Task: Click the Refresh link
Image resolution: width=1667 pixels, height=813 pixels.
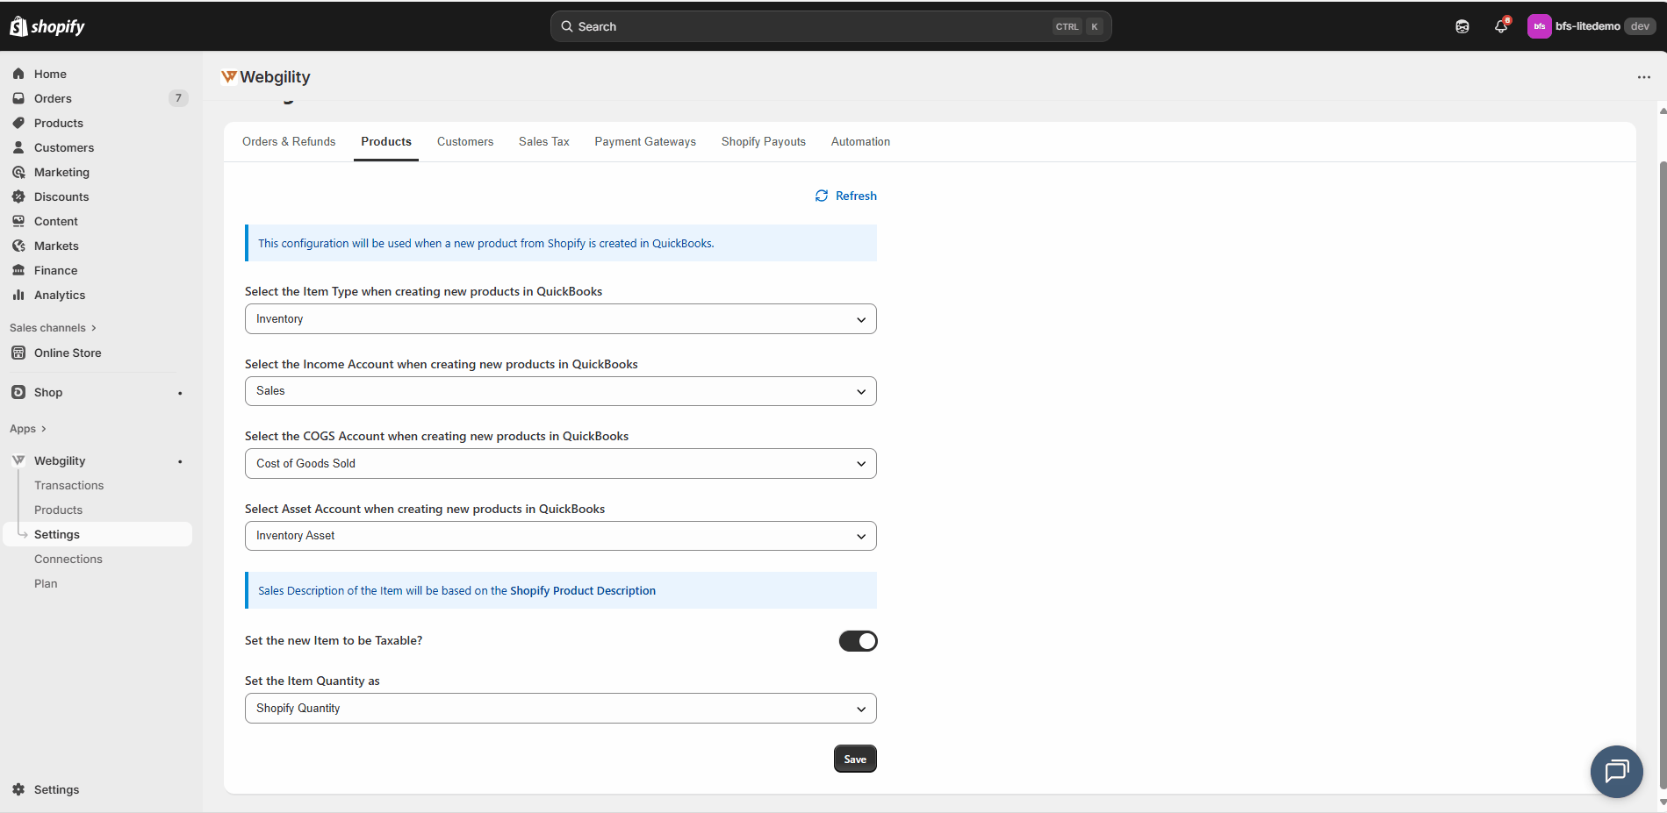Action: (x=846, y=196)
